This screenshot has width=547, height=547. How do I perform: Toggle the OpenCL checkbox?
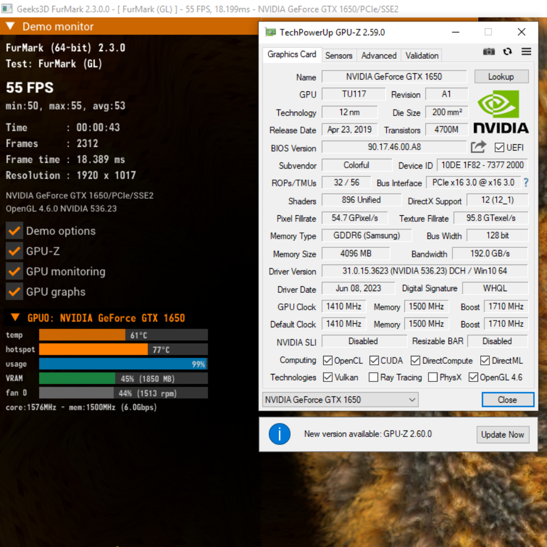coord(327,361)
